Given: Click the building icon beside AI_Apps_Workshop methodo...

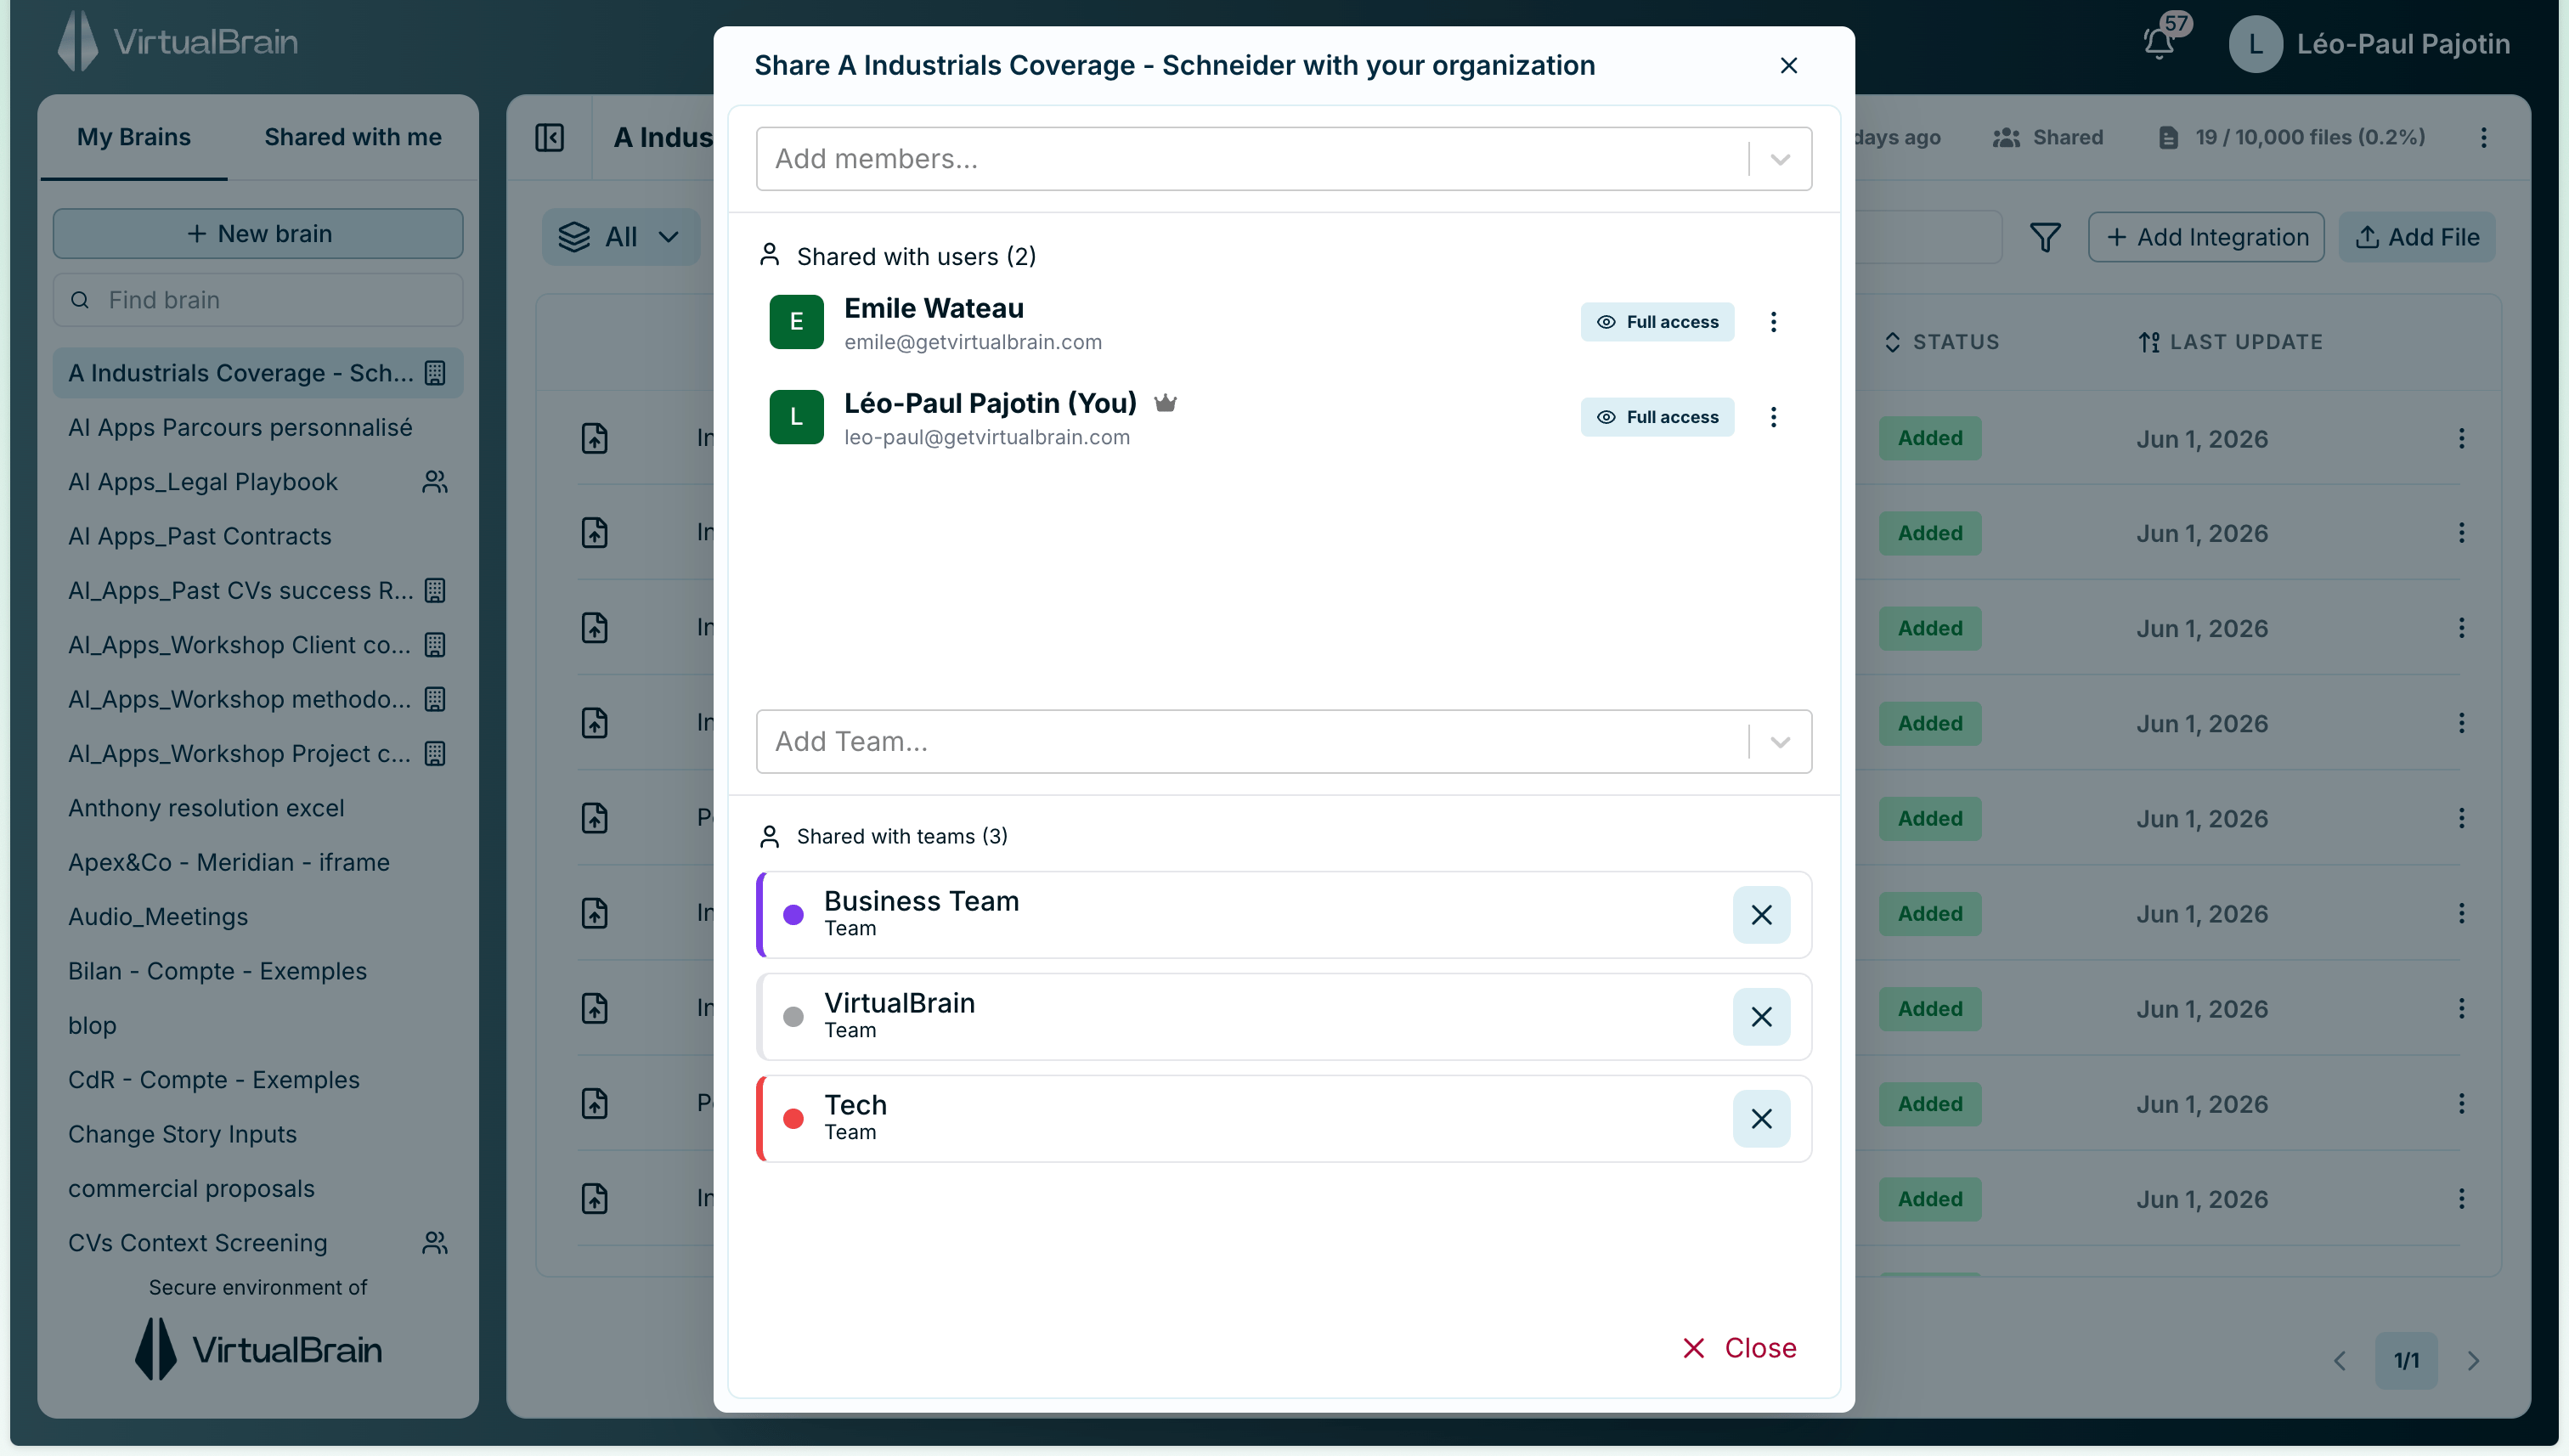Looking at the screenshot, I should [x=435, y=699].
